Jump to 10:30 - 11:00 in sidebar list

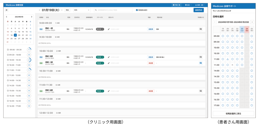pyautogui.click(x=19, y=65)
